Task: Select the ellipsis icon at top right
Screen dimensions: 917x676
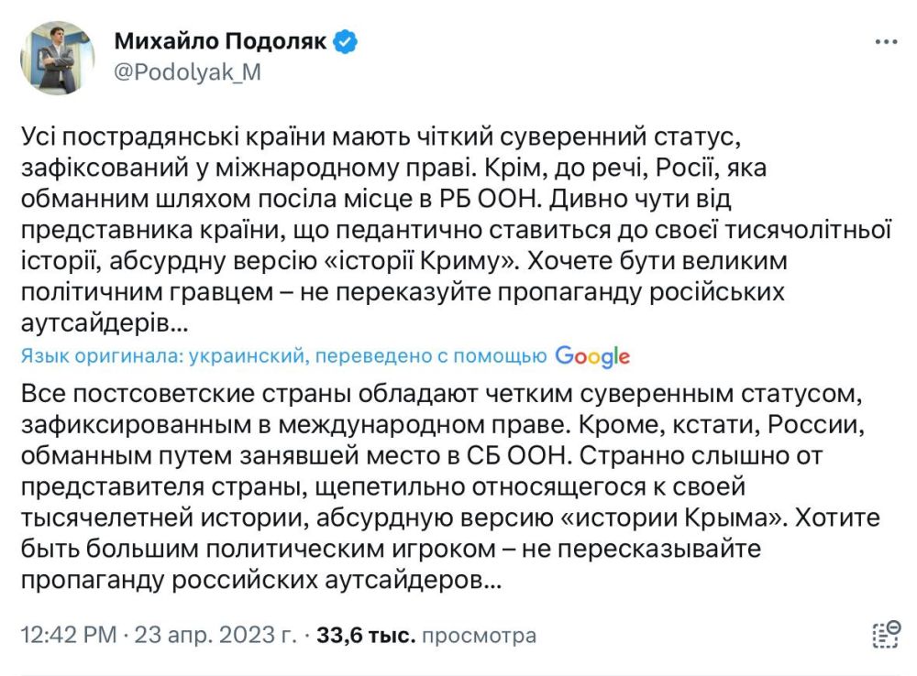Action: pyautogui.click(x=886, y=39)
